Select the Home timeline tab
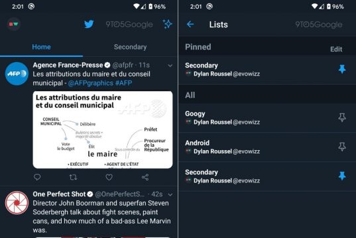Image resolution: width=356 pixels, height=238 pixels. [x=41, y=47]
